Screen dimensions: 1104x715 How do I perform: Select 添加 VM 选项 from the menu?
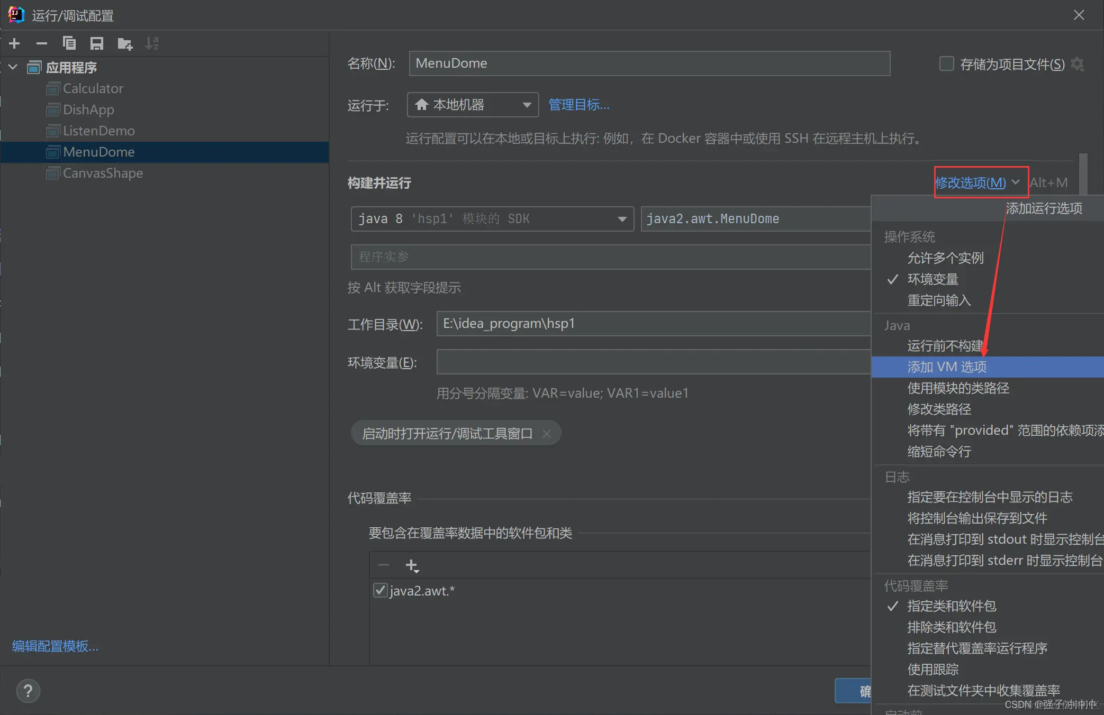pos(947,366)
